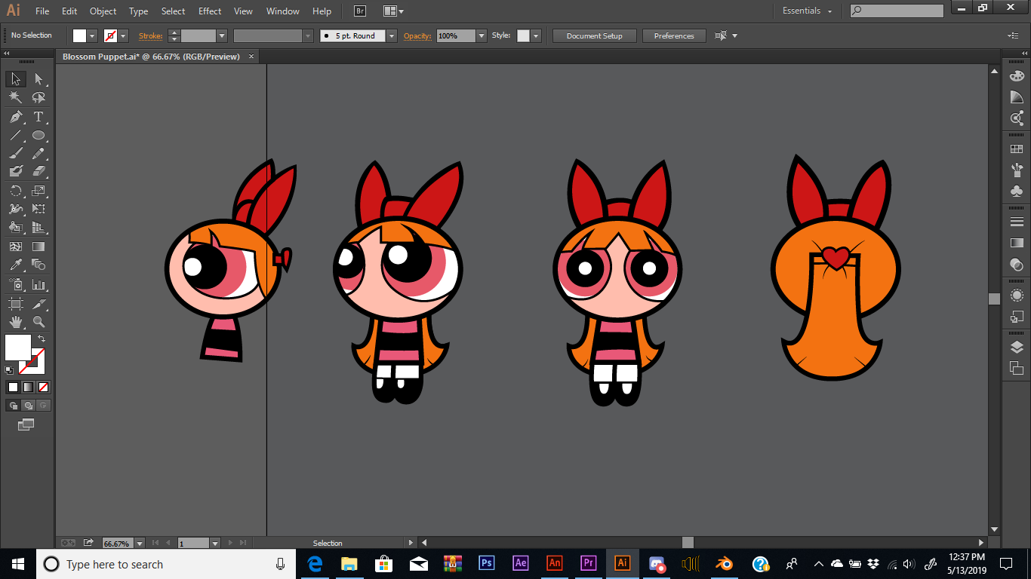The width and height of the screenshot is (1031, 579).
Task: Choose the Zoom magnifier tool
Action: point(38,322)
